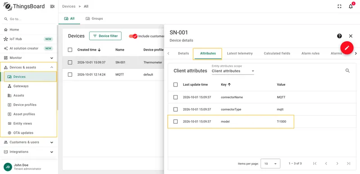The image size is (360, 174).
Task: Check the model attribute checkbox
Action: pyautogui.click(x=175, y=122)
